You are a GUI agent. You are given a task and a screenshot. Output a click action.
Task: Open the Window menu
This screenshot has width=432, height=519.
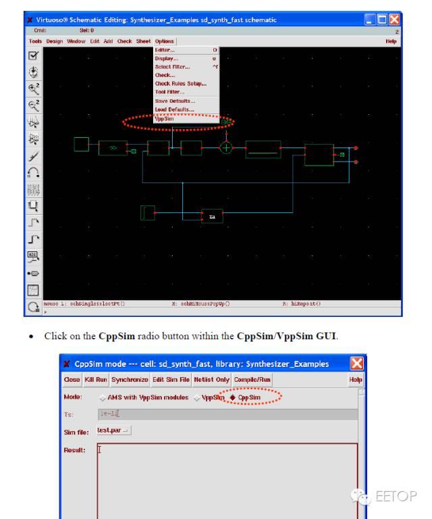click(x=76, y=41)
